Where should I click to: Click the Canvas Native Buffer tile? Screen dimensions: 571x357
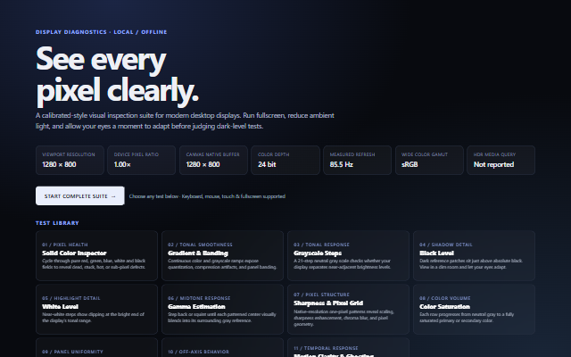pos(214,161)
